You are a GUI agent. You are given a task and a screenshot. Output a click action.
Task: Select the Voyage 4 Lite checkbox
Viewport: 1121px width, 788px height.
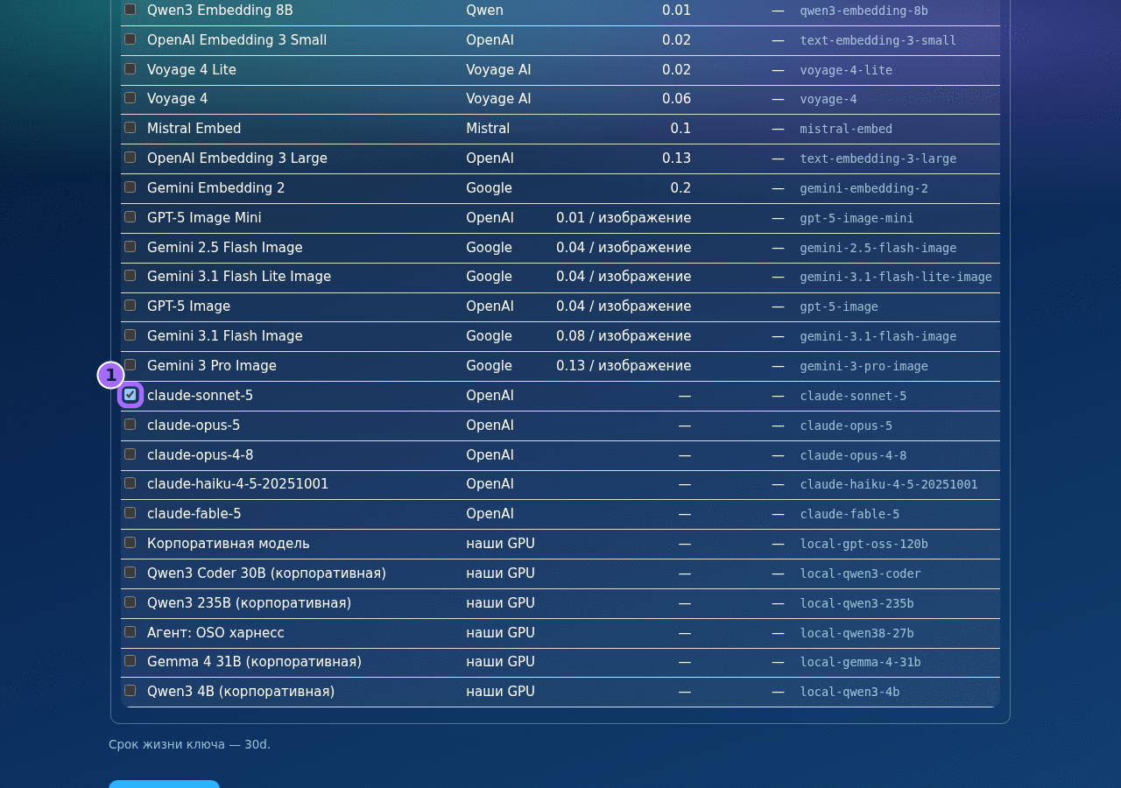tap(130, 69)
